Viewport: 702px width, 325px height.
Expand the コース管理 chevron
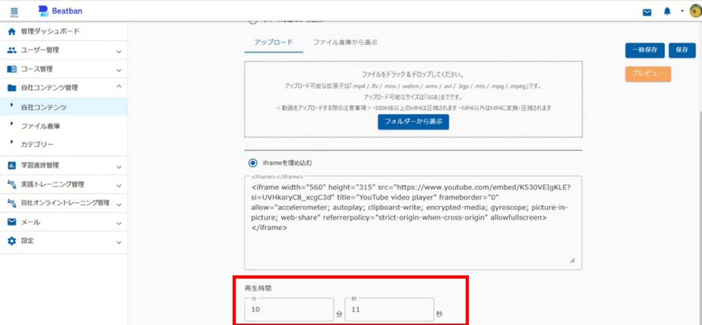coord(119,70)
